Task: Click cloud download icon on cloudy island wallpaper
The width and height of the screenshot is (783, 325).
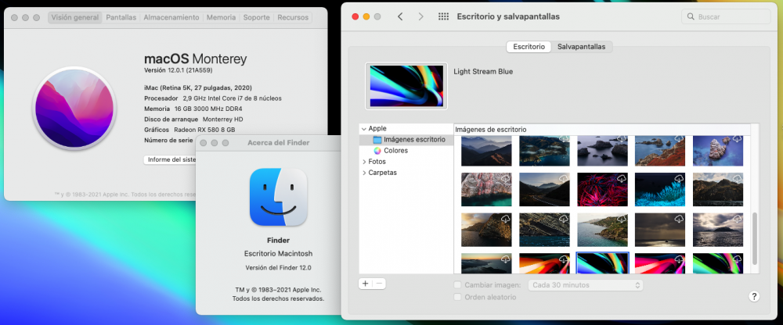Action: 738,218
